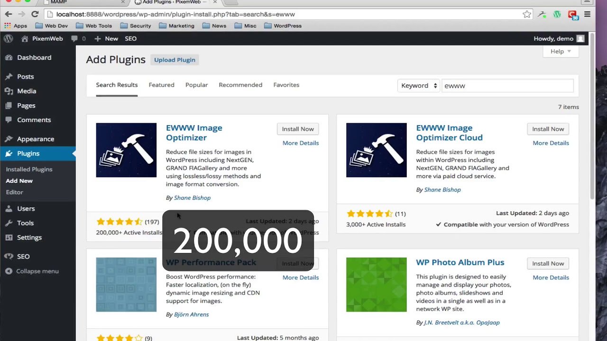Install WP Photo Album Plus now

(x=548, y=263)
